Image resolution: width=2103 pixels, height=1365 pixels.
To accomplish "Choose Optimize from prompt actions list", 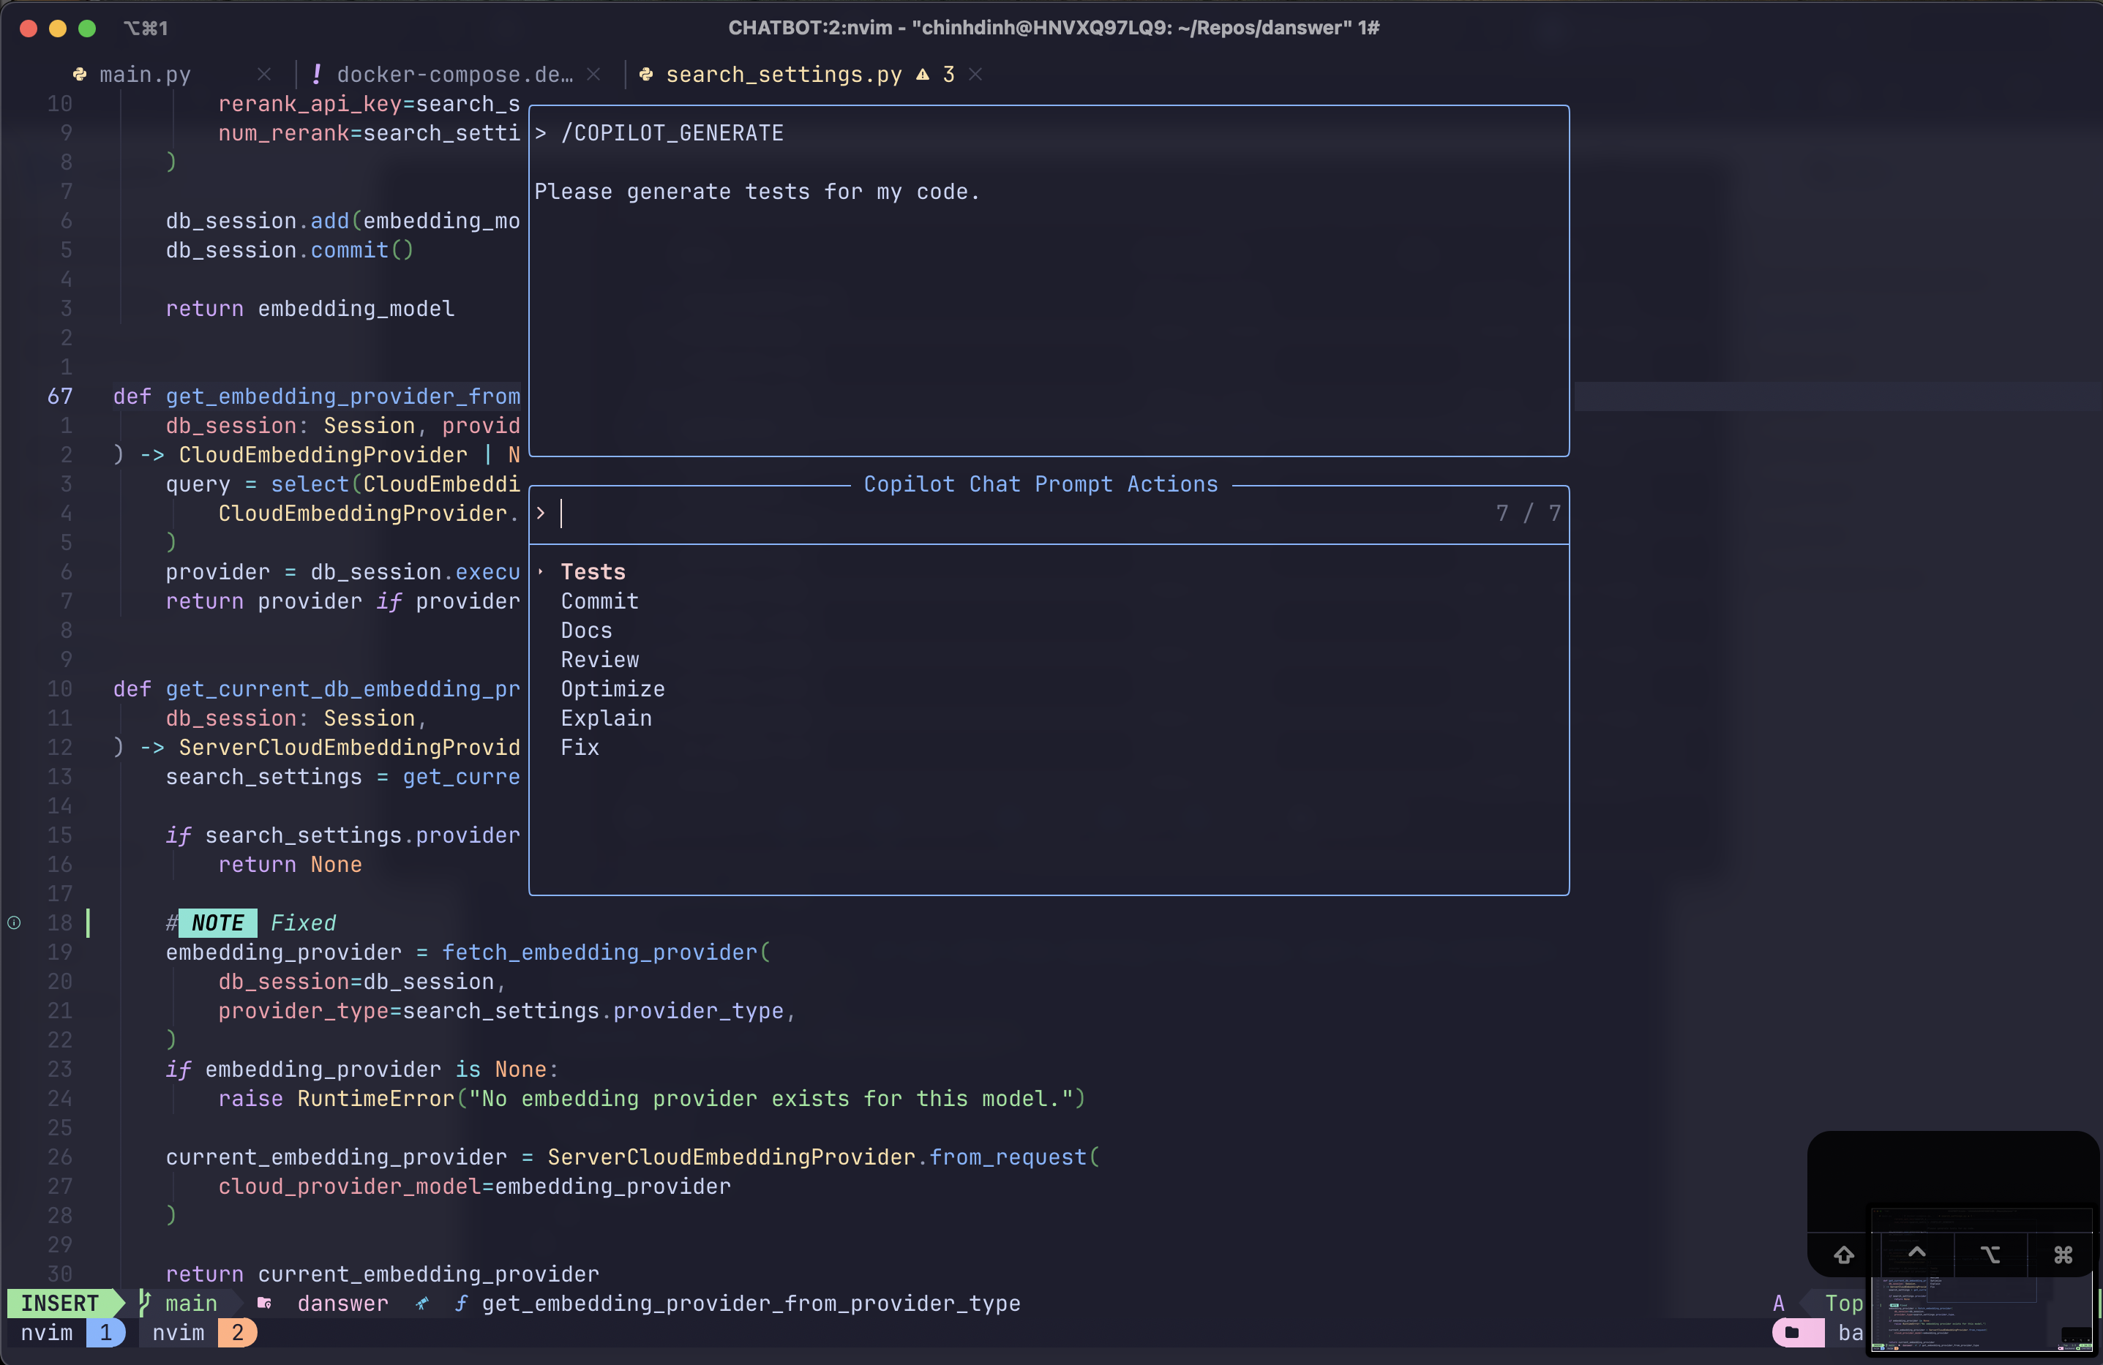I will pos(612,689).
